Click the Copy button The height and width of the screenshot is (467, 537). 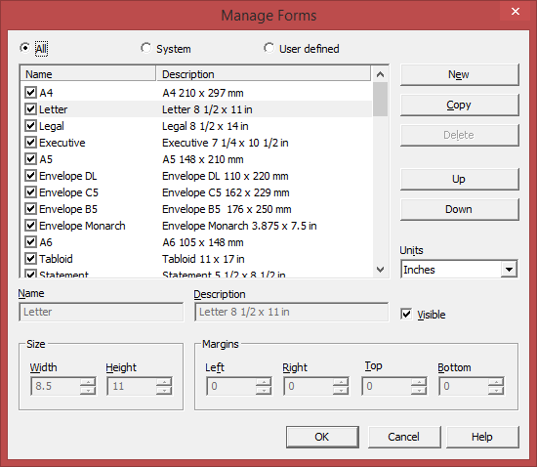pos(459,105)
